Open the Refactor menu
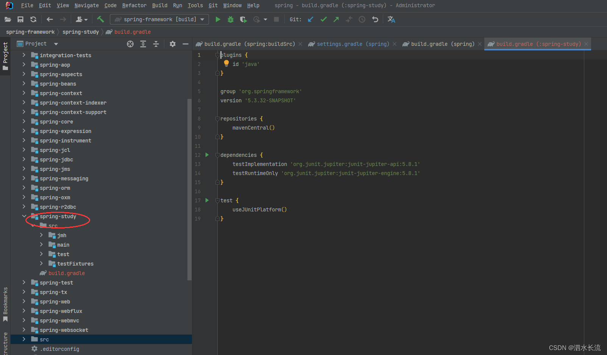 134,5
